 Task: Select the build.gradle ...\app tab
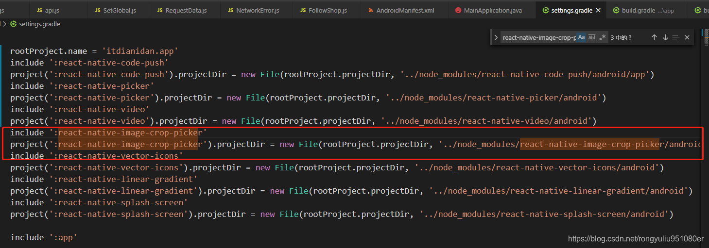647,10
